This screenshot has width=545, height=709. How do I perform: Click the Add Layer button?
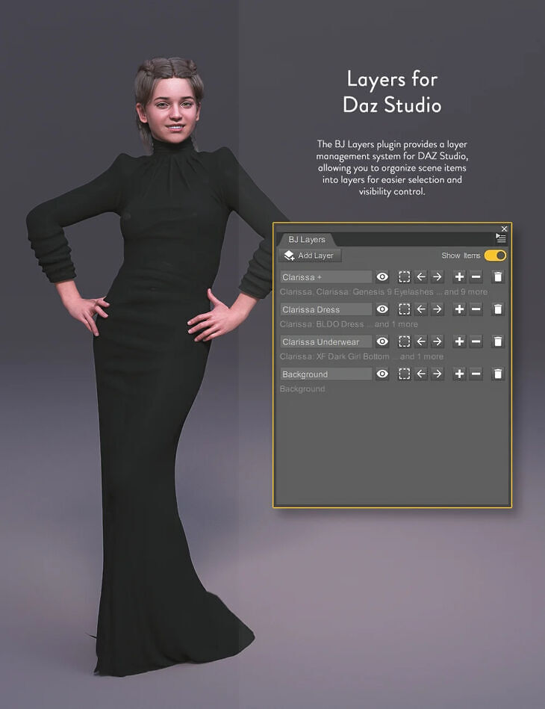(309, 256)
